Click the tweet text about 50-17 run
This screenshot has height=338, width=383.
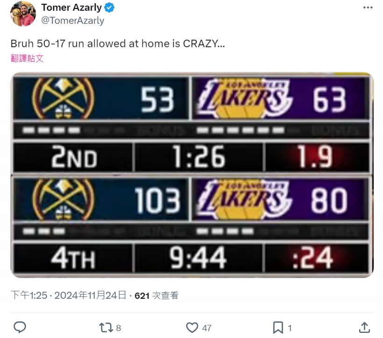(117, 44)
